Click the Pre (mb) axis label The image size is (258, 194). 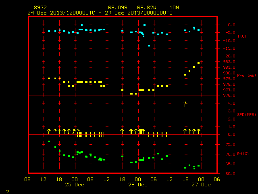tap(246, 76)
